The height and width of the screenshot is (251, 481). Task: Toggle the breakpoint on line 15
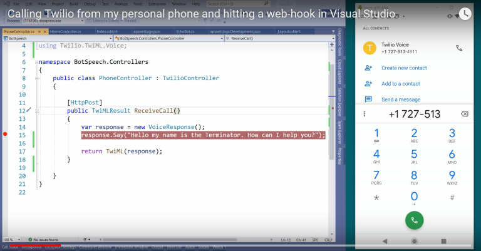5,134
